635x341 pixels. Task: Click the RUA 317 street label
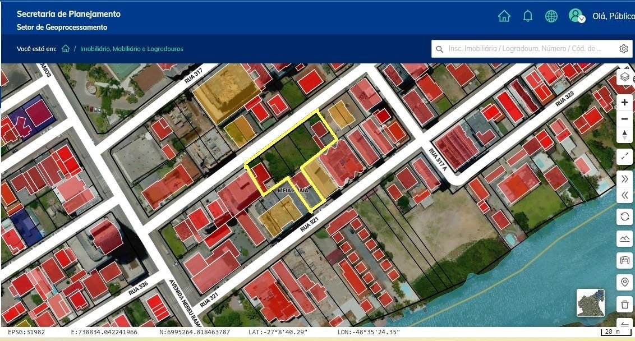[x=193, y=75]
